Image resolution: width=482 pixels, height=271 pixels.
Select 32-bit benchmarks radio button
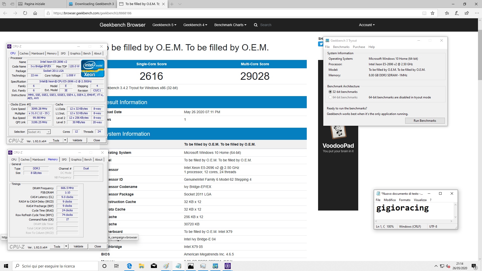[x=330, y=92]
